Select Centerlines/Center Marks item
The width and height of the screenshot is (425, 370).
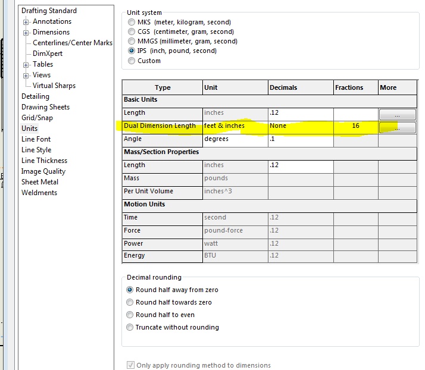point(73,43)
